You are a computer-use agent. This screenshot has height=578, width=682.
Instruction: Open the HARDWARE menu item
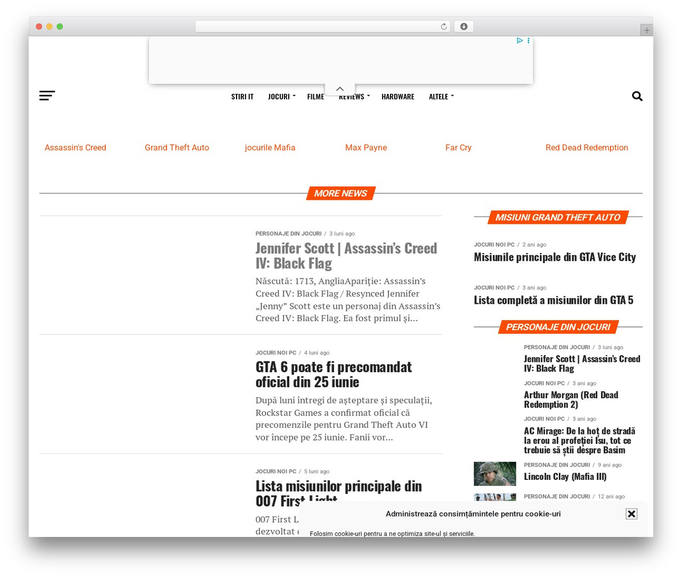point(398,97)
